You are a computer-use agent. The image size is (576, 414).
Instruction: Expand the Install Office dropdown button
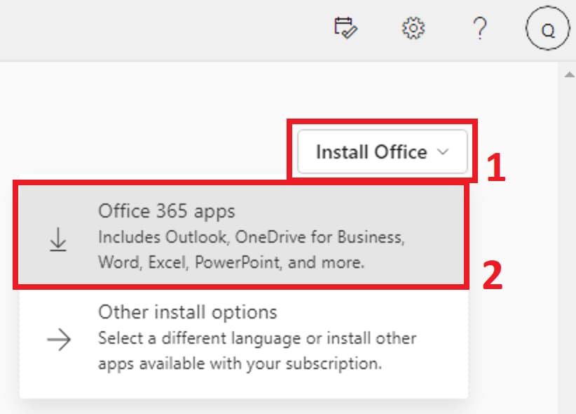coord(382,152)
